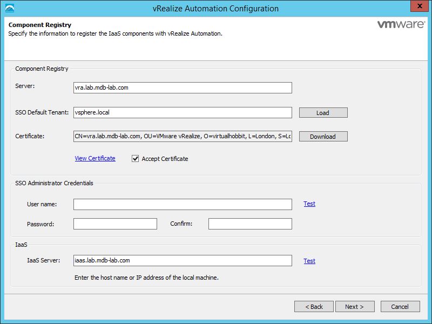Click the vRealize app icon in title bar
The width and height of the screenshot is (432, 324).
click(9, 8)
